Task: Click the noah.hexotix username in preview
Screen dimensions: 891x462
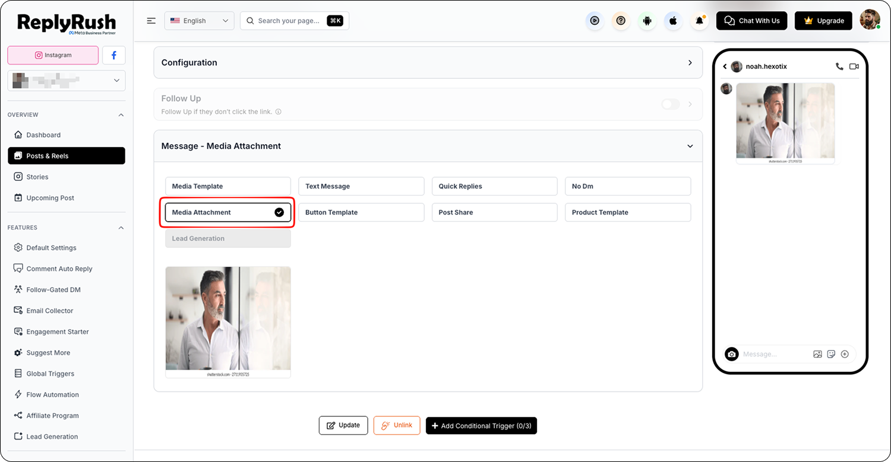Action: (x=766, y=66)
